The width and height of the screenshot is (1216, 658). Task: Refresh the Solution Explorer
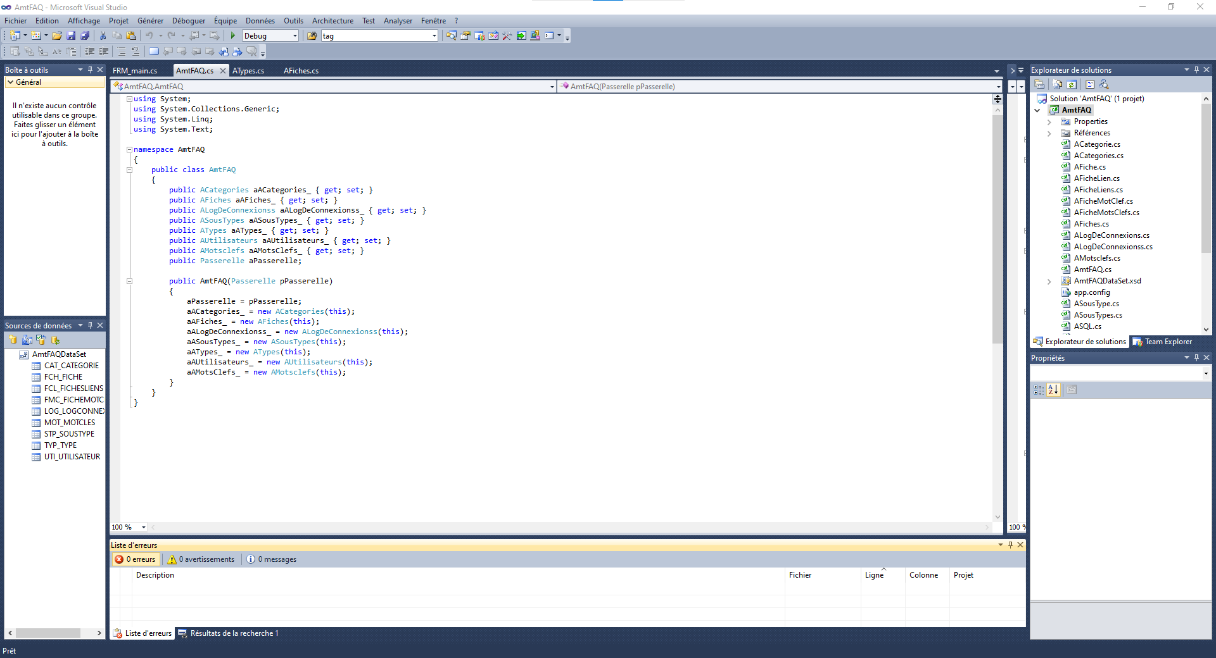(1072, 84)
